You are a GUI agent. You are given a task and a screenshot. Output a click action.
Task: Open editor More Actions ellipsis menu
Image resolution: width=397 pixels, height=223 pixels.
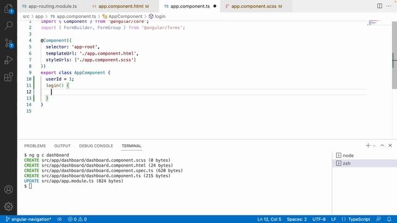[x=389, y=6]
